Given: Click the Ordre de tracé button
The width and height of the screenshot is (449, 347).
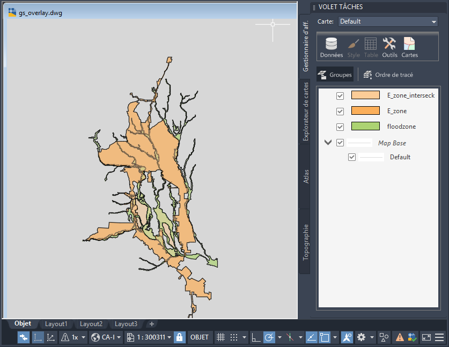Looking at the screenshot, I should (388, 75).
